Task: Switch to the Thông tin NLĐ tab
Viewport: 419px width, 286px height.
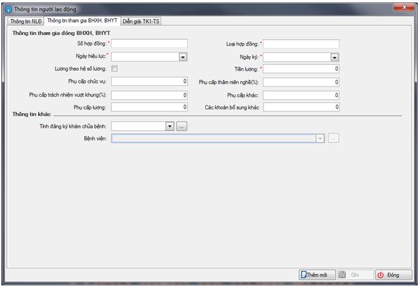Action: coord(26,21)
